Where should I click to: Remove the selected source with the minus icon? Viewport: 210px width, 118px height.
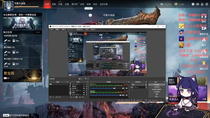click(x=73, y=97)
